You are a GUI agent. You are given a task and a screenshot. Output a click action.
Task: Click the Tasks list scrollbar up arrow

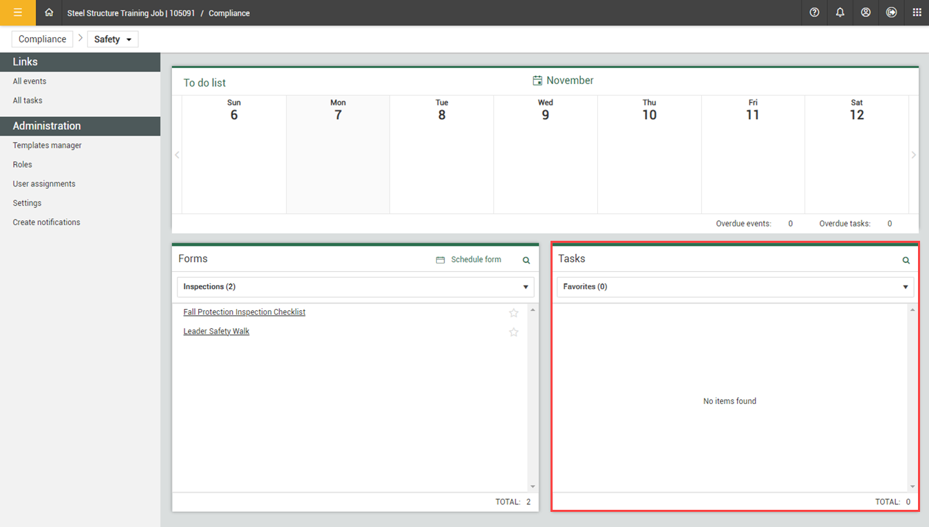coord(912,310)
